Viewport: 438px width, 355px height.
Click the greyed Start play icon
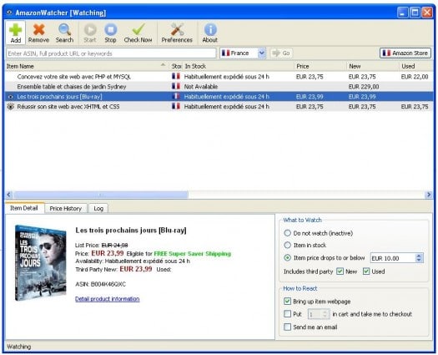pyautogui.click(x=90, y=33)
